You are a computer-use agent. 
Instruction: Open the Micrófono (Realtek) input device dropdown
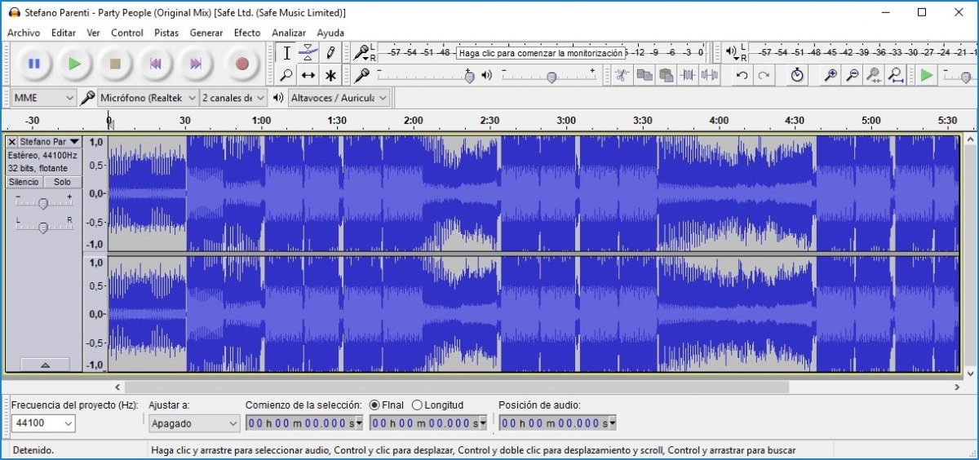click(x=148, y=98)
